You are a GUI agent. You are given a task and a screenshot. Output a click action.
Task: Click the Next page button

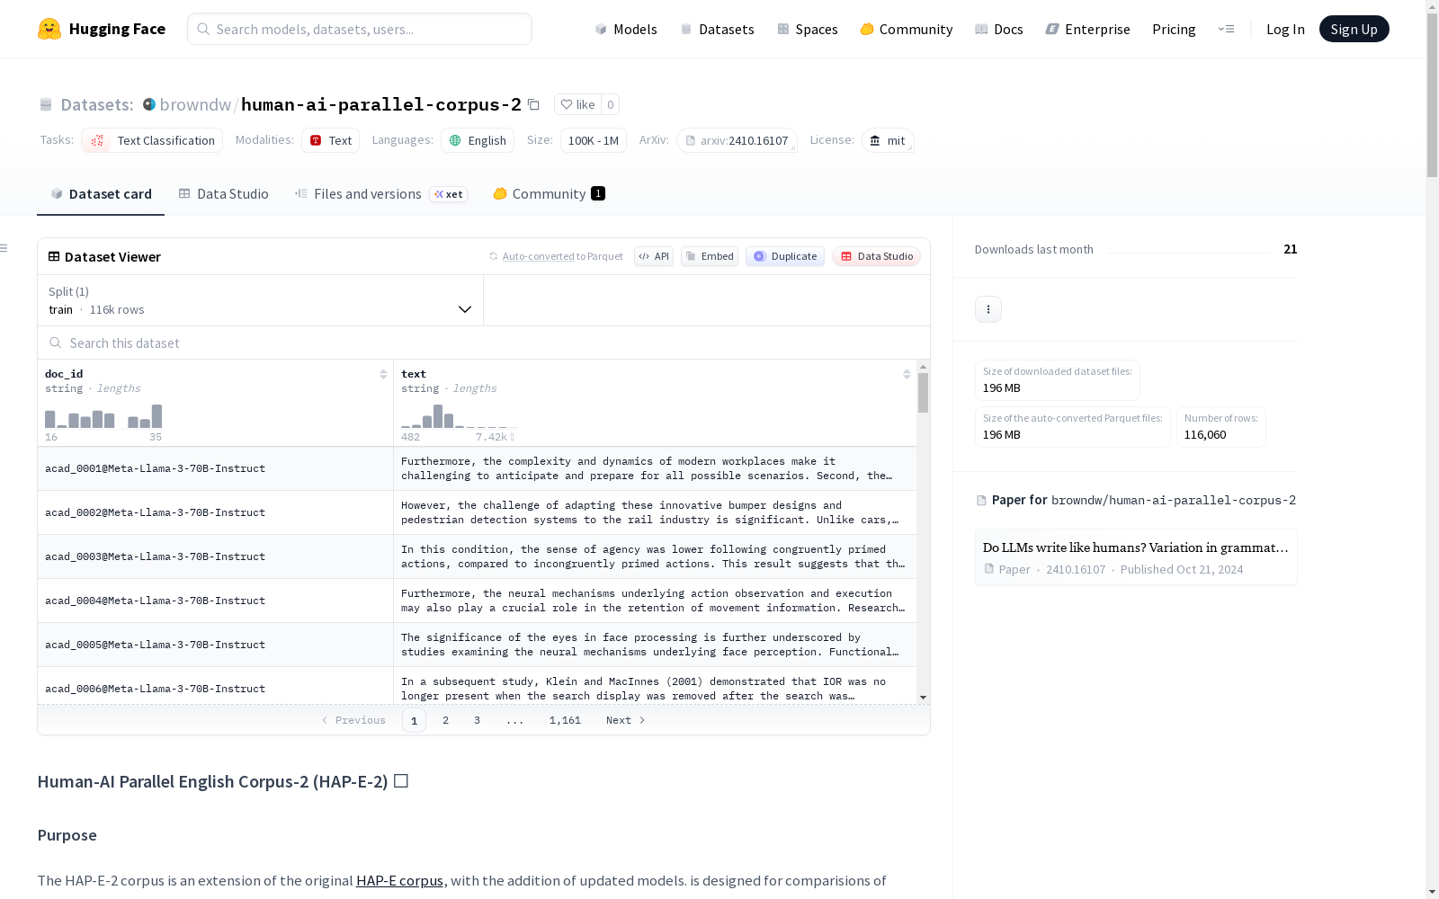tap(626, 720)
